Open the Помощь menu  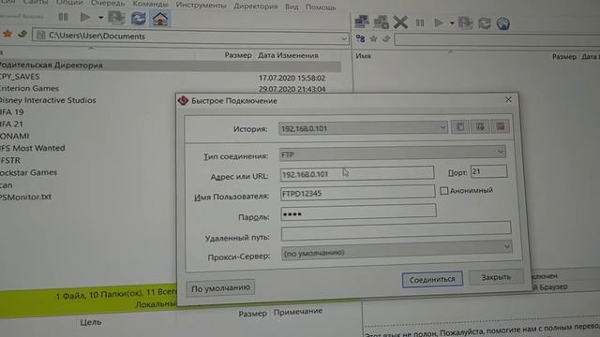pos(321,7)
